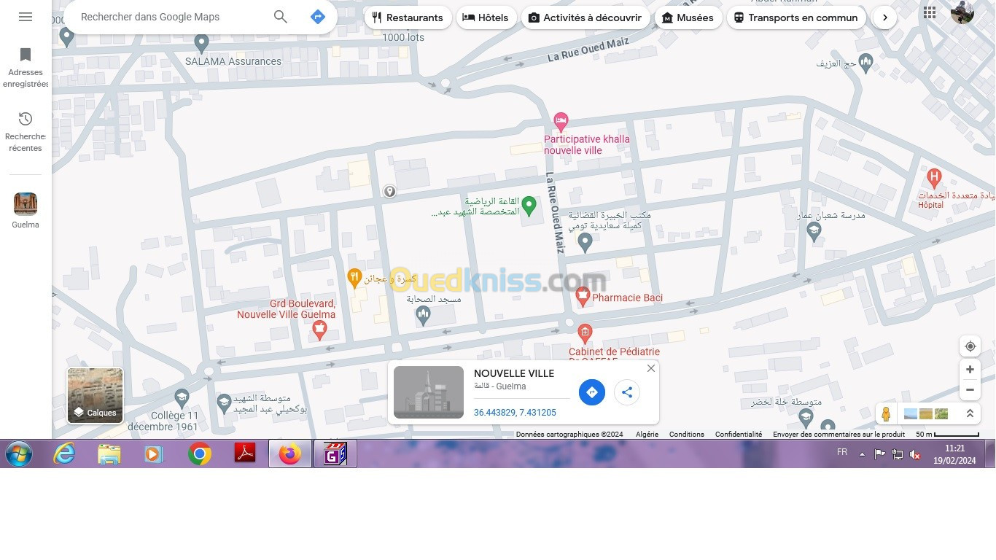Show more category chips with arrow
996x560 pixels.
point(884,17)
